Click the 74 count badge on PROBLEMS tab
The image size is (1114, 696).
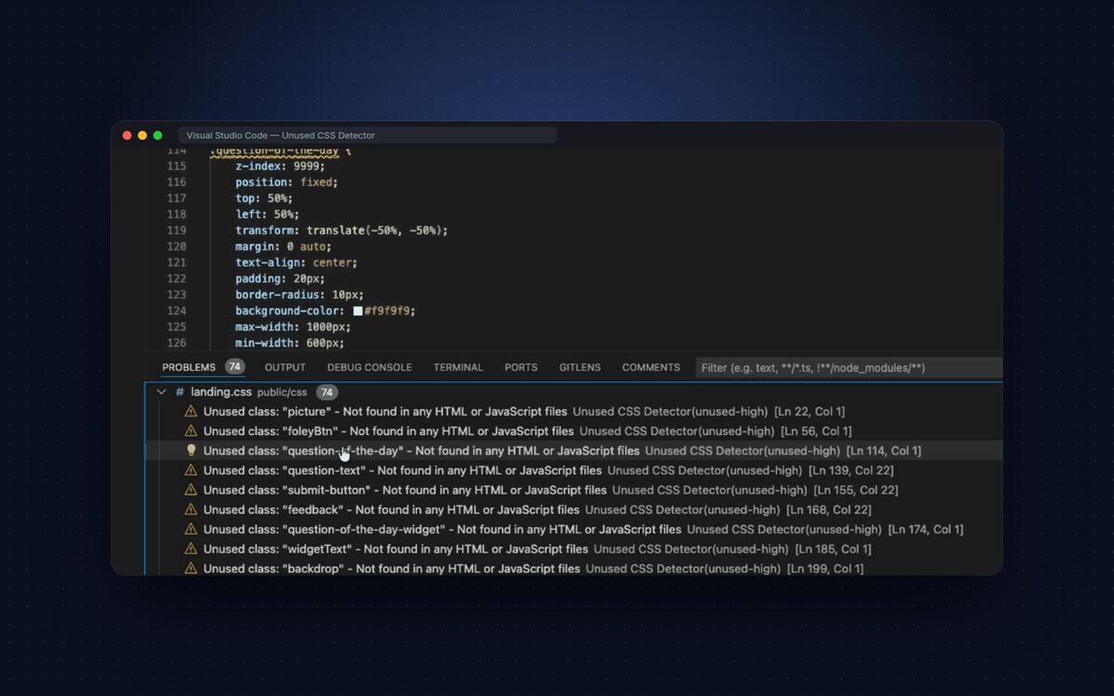coord(235,367)
